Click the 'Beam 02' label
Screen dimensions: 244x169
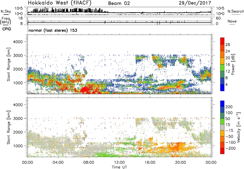tap(119, 3)
